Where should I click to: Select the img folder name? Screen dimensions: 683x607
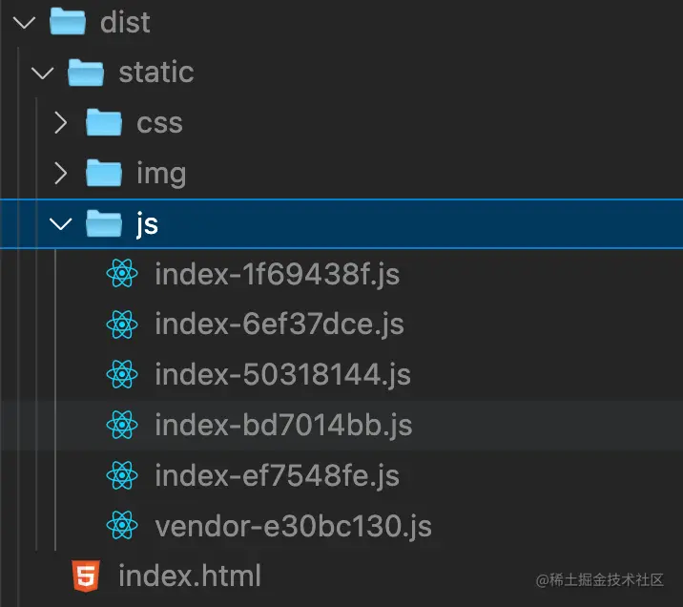(x=161, y=174)
